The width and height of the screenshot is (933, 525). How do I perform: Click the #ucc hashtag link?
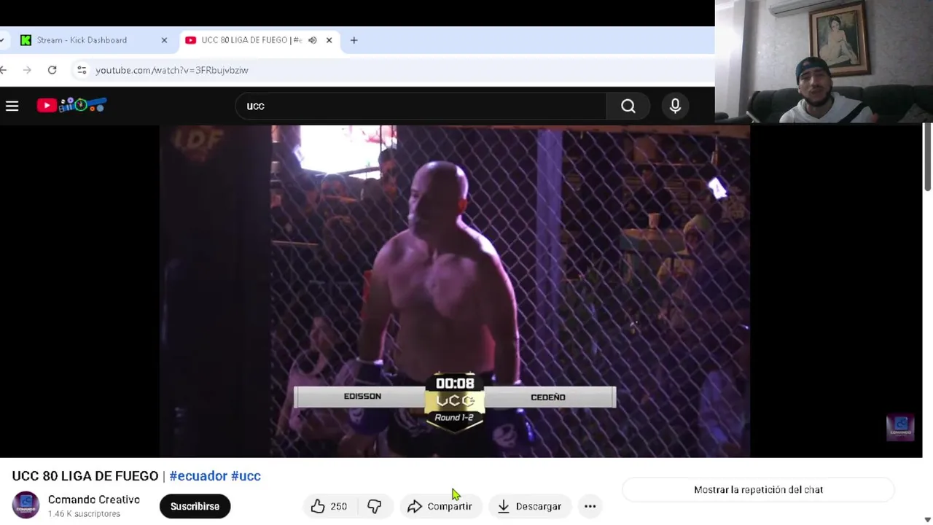point(246,476)
